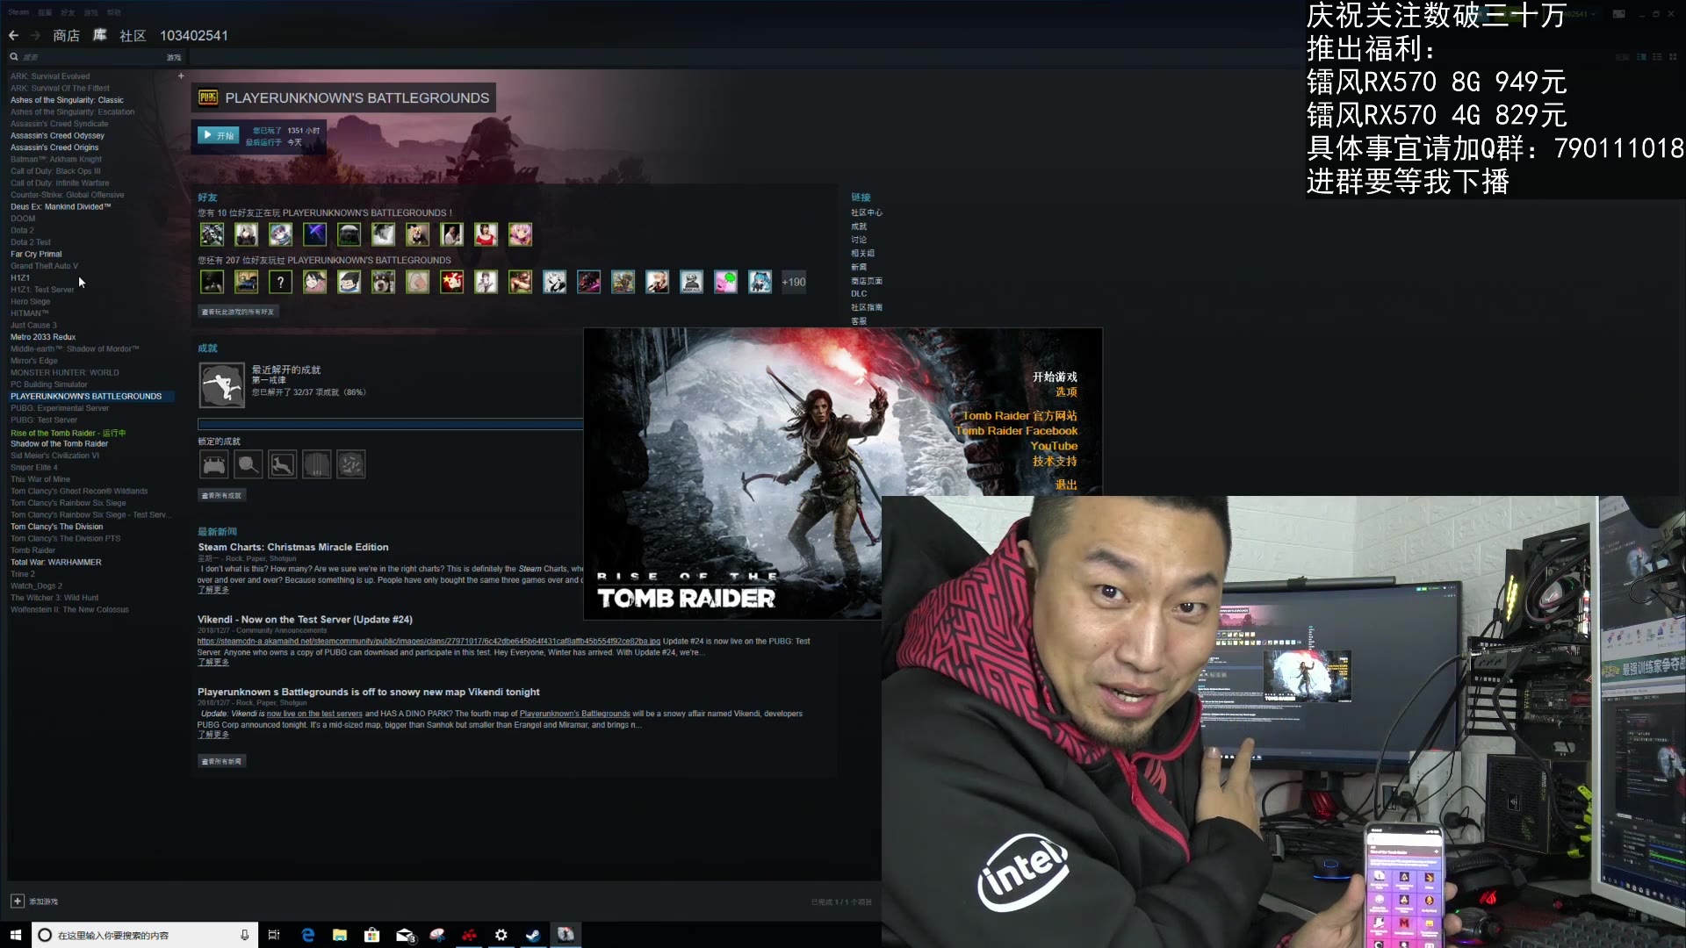Image resolution: width=1686 pixels, height=948 pixels.
Task: Select Far Cry Primal in game list
Action: (x=36, y=254)
